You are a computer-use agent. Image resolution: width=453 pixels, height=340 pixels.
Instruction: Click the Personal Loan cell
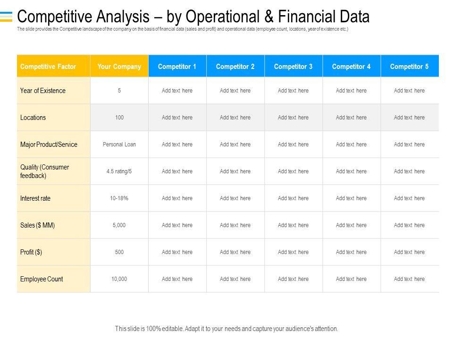(x=119, y=144)
